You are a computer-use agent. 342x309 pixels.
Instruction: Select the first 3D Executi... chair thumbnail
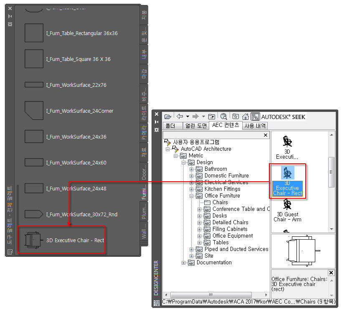point(287,148)
